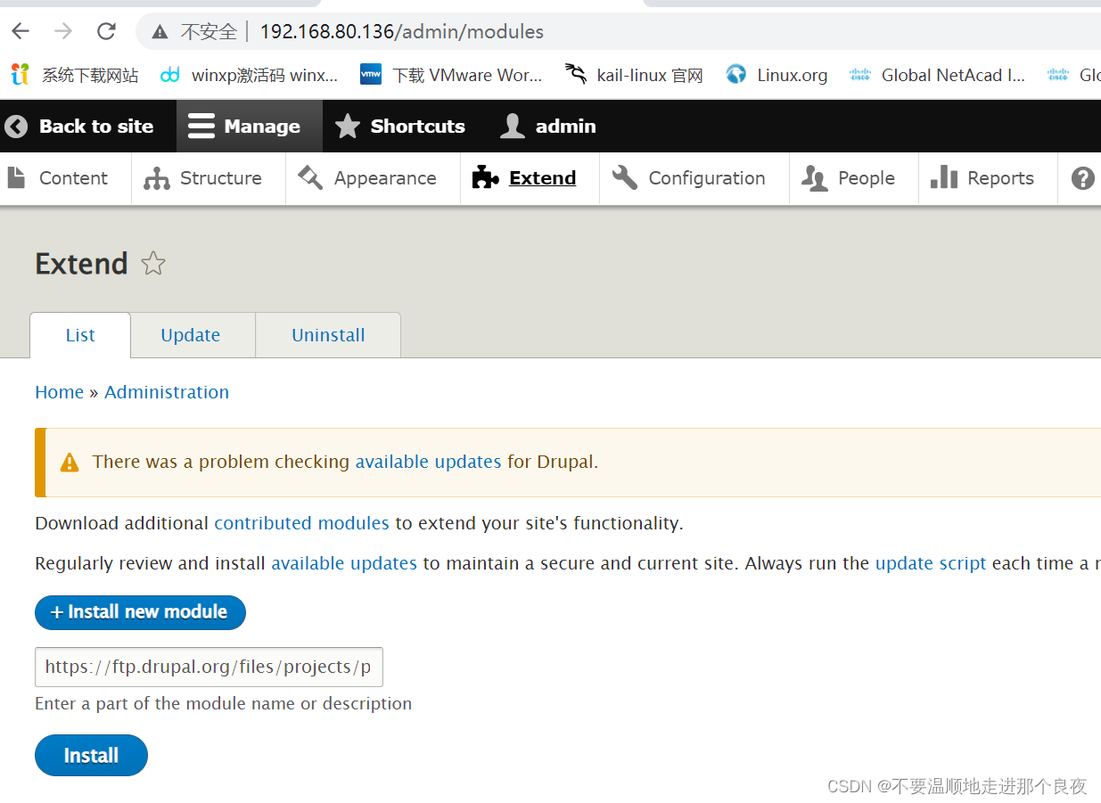Click the Home breadcrumb link

[x=59, y=392]
